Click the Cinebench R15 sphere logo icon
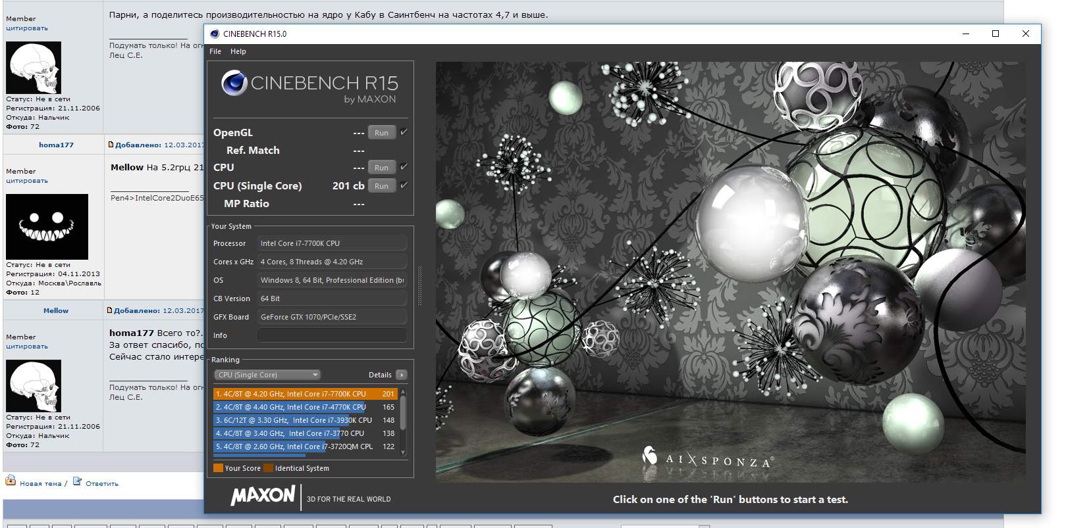 234,84
